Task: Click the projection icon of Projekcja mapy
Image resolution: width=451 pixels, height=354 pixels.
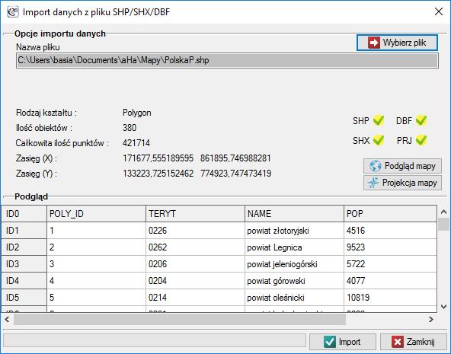Action: click(x=373, y=183)
